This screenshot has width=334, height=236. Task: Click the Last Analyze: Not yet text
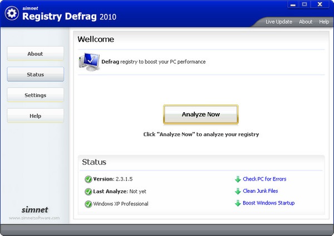(120, 192)
